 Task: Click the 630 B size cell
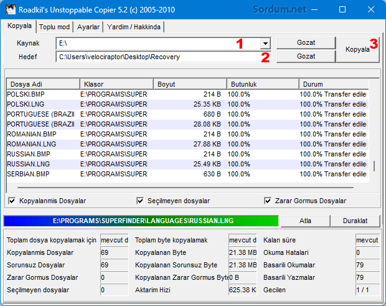pos(212,174)
